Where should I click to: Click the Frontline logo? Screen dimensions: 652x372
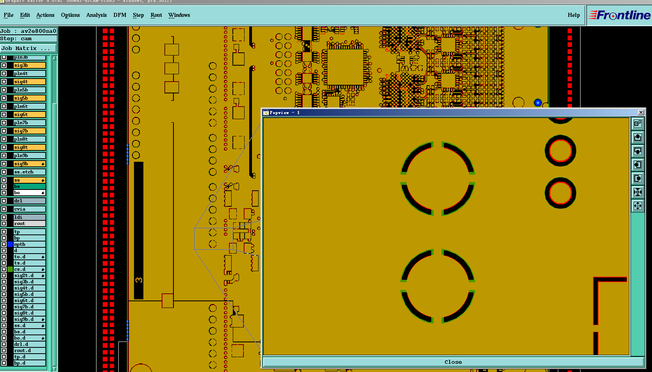[620, 15]
